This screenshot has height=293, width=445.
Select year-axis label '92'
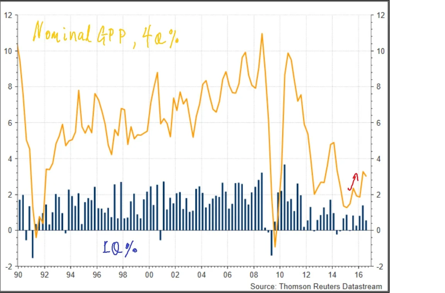click(x=44, y=274)
